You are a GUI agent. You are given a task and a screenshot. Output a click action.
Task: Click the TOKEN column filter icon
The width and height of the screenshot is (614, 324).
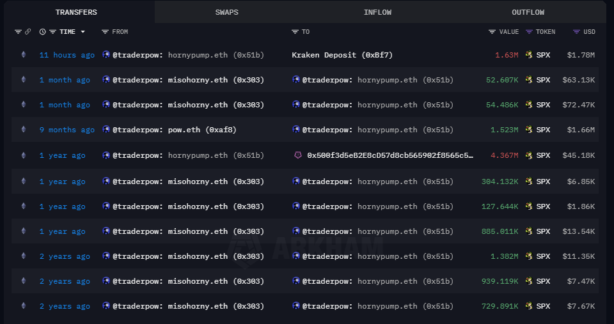(529, 32)
